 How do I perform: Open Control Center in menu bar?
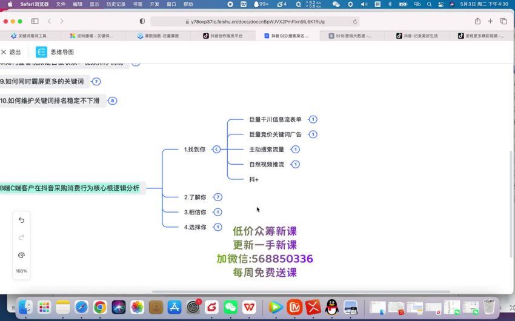[440, 4]
